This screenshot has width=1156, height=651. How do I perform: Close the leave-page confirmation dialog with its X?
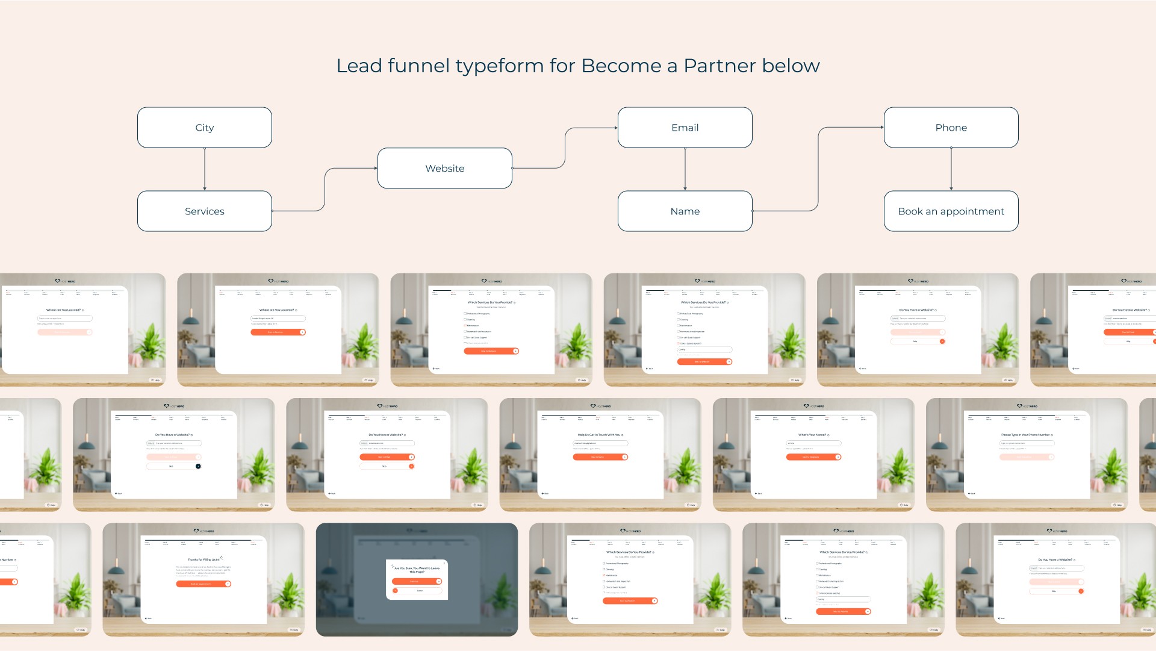(x=444, y=564)
